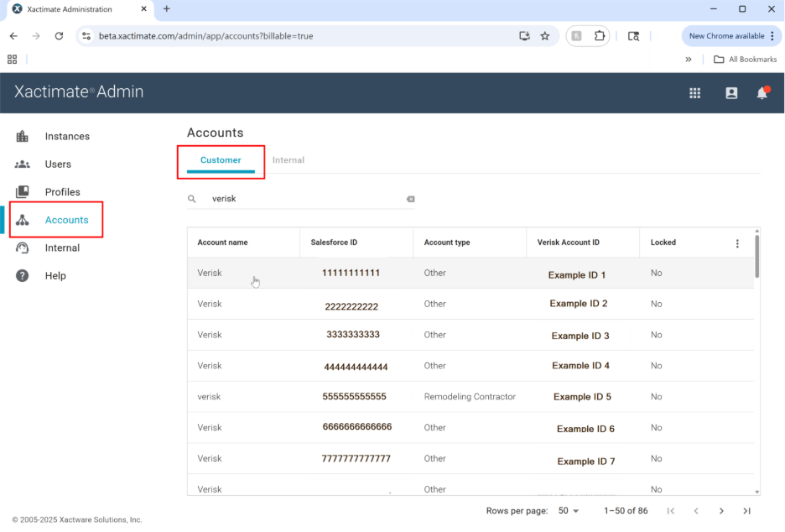Expand the Rows per page dropdown
Screen dimensions: 785x532
click(x=569, y=510)
